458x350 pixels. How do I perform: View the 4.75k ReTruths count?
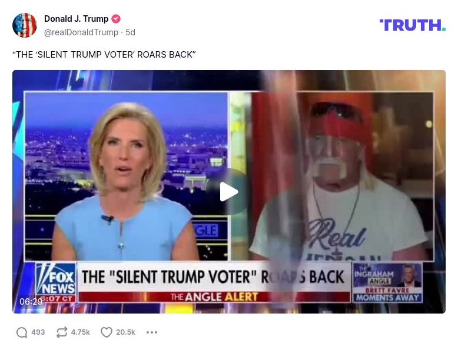[80, 332]
